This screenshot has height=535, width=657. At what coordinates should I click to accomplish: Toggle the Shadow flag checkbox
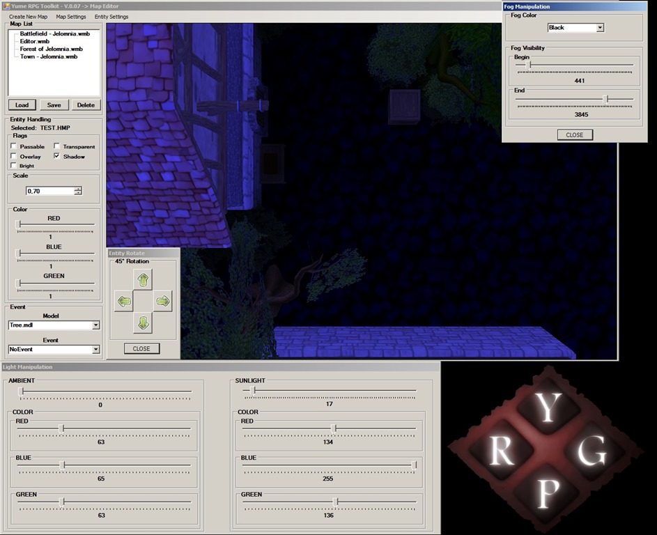pos(57,157)
